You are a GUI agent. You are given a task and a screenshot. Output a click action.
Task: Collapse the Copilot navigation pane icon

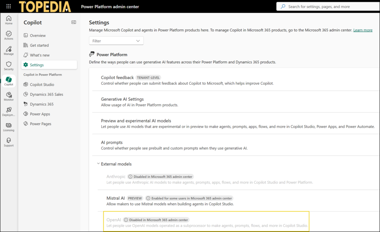pos(74,22)
